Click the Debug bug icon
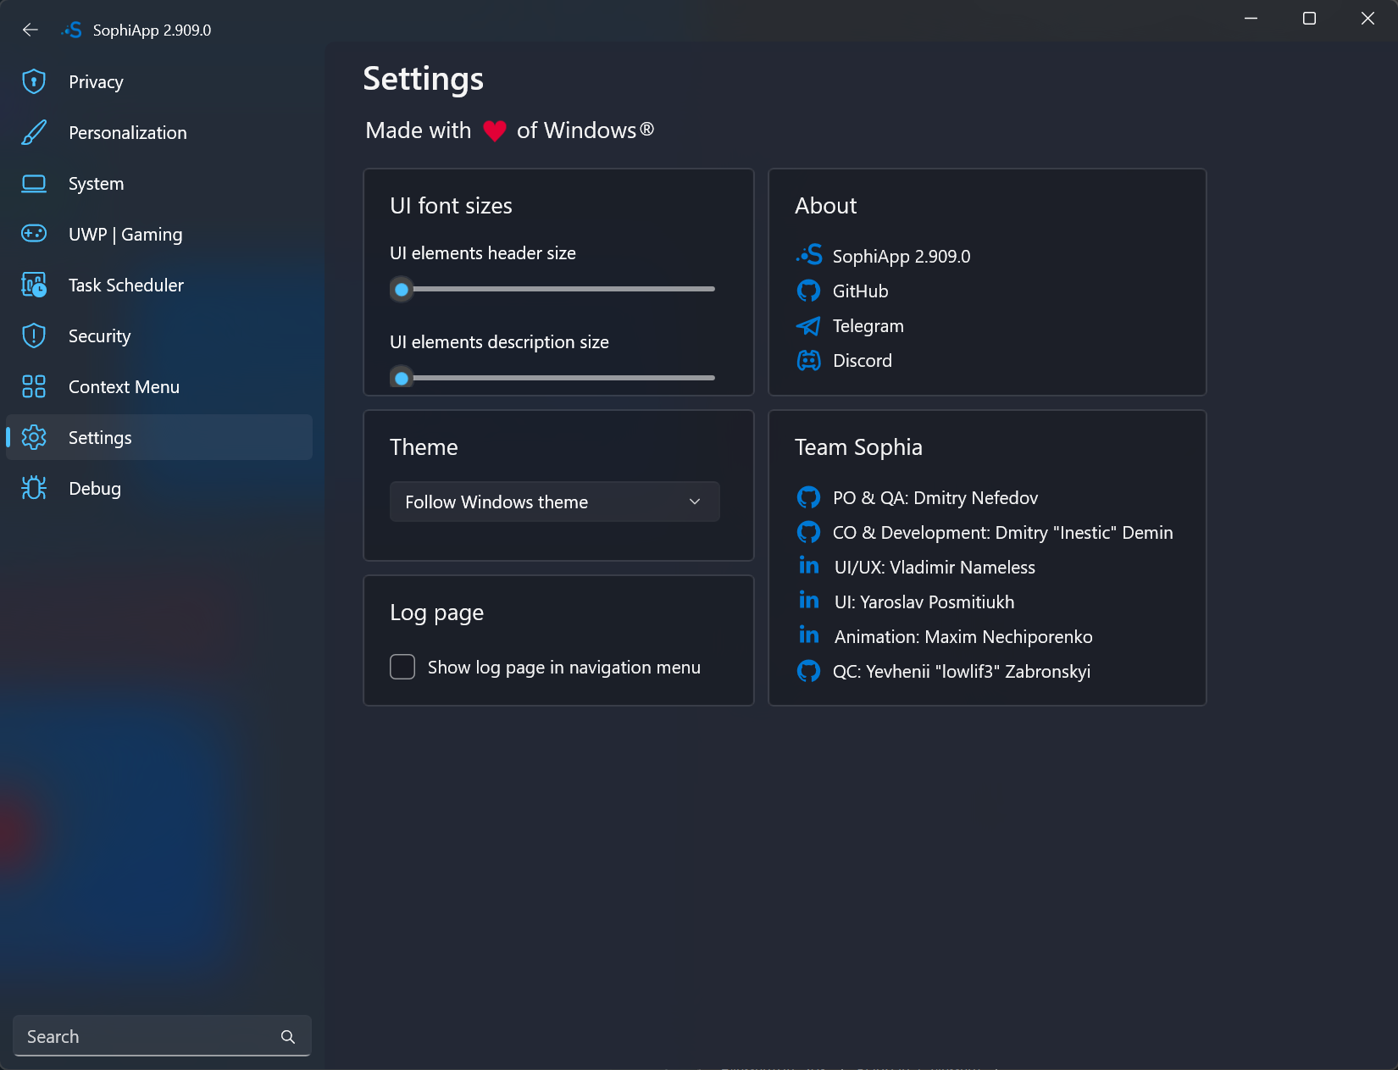This screenshot has width=1398, height=1070. pos(34,488)
